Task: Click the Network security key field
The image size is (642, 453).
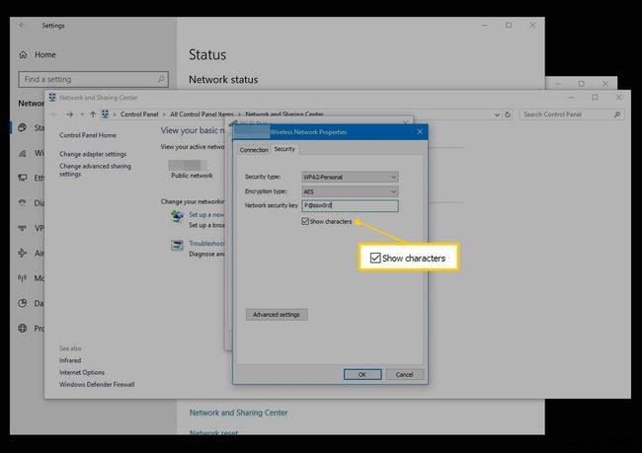Action: click(350, 205)
